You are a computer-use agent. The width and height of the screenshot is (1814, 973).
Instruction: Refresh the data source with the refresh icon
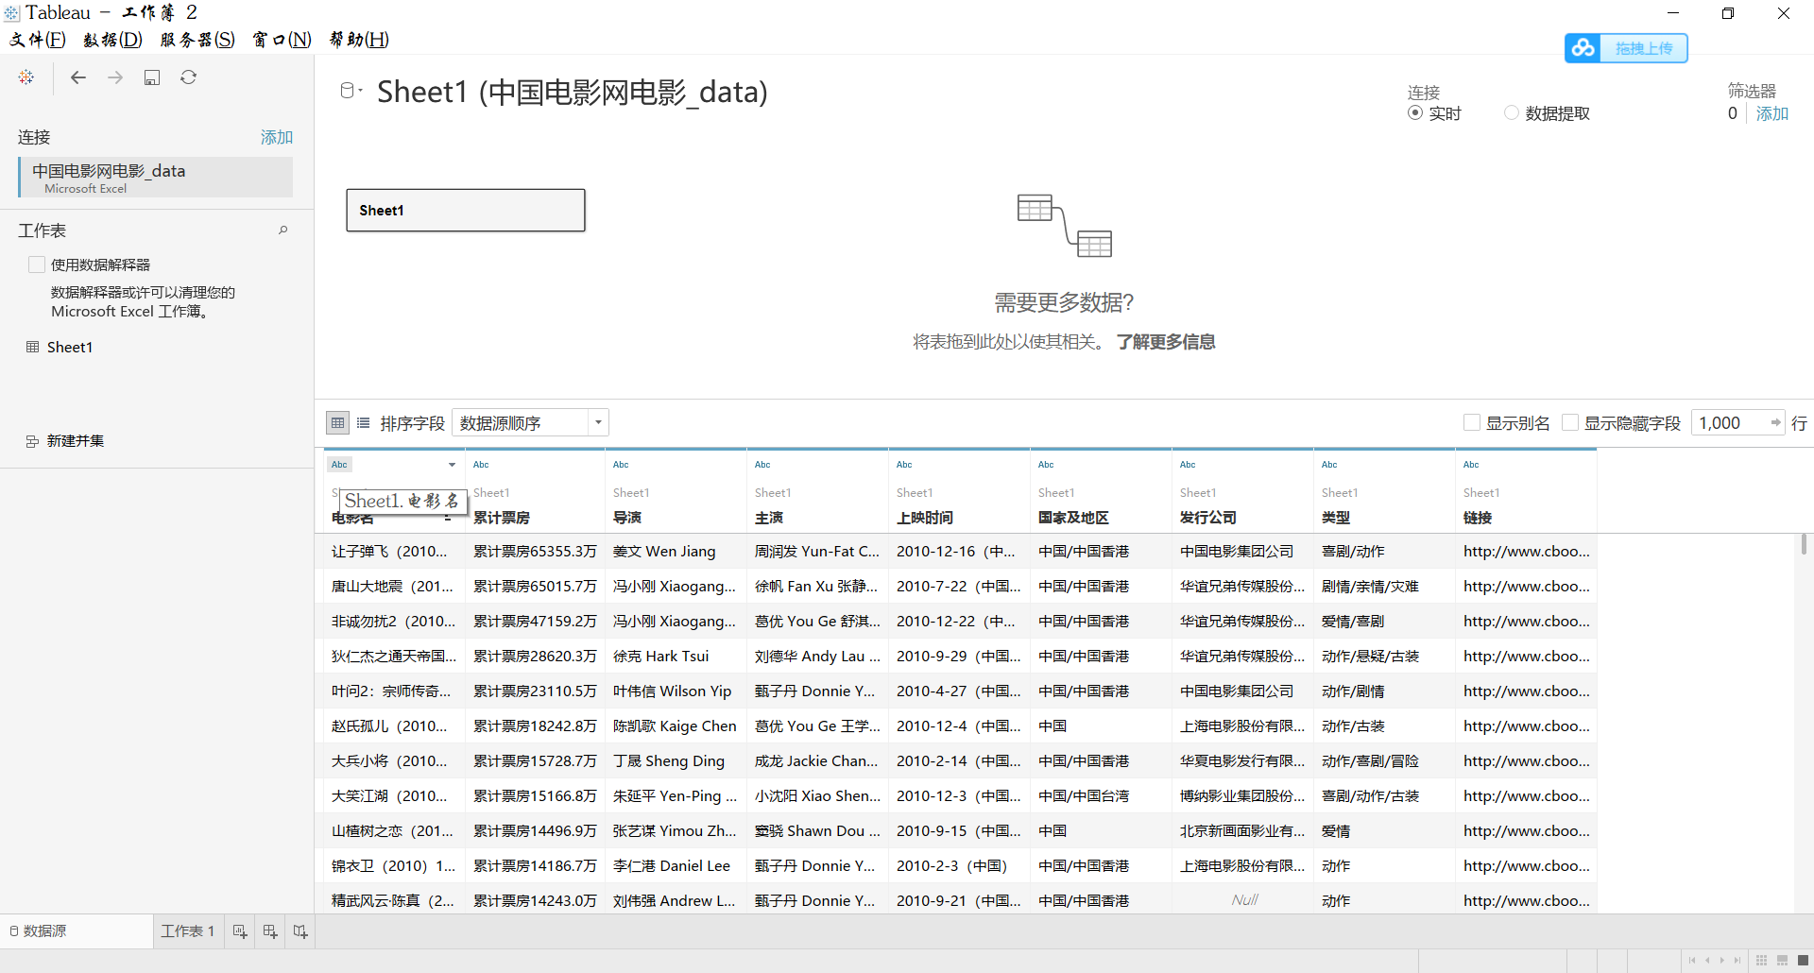click(189, 77)
